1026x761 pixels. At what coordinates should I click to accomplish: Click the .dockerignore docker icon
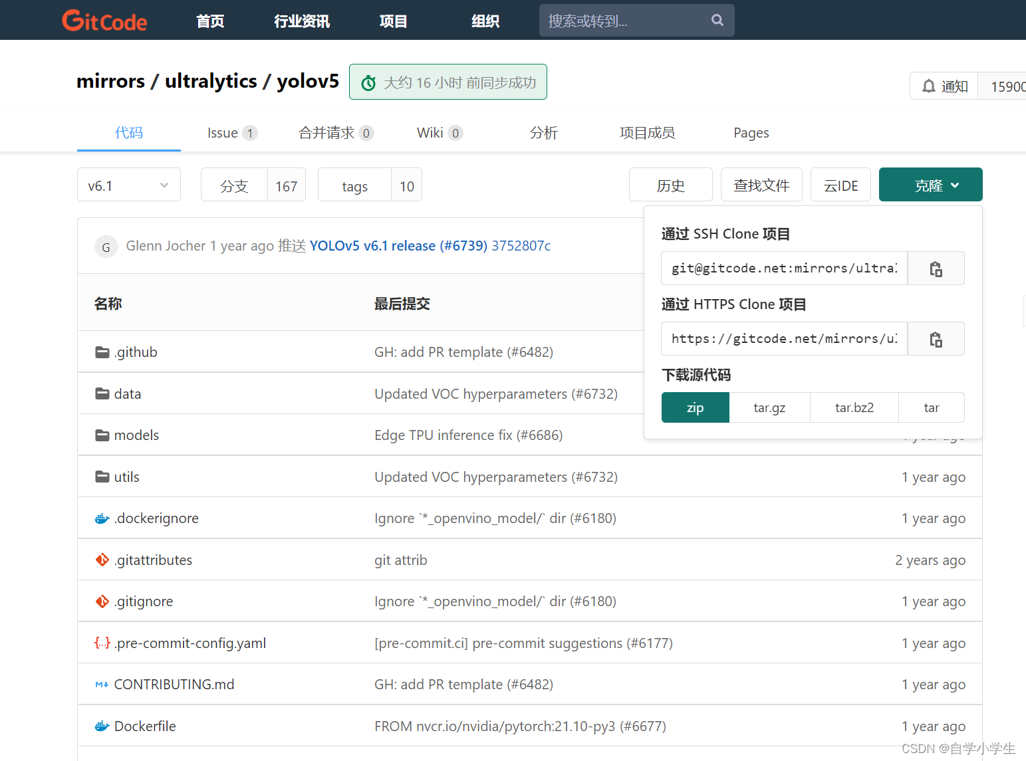click(x=102, y=518)
